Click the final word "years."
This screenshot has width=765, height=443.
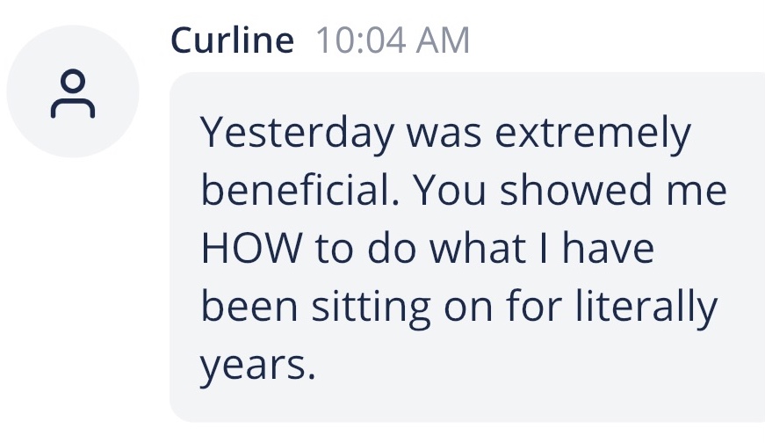click(256, 365)
